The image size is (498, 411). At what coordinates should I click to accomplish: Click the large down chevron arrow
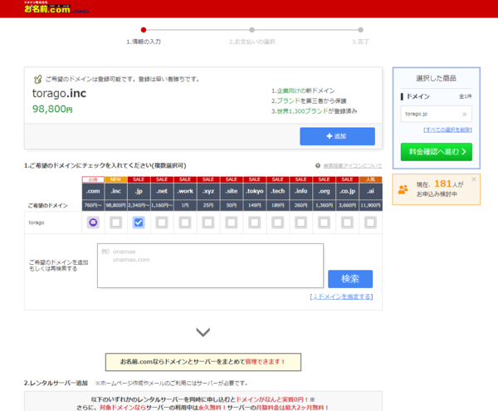click(203, 332)
